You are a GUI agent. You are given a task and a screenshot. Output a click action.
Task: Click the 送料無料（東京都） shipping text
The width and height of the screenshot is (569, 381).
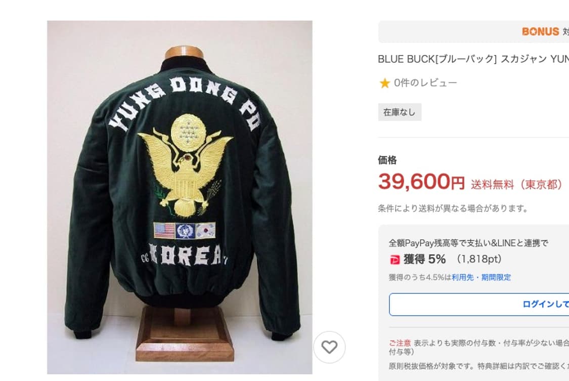coord(517,185)
